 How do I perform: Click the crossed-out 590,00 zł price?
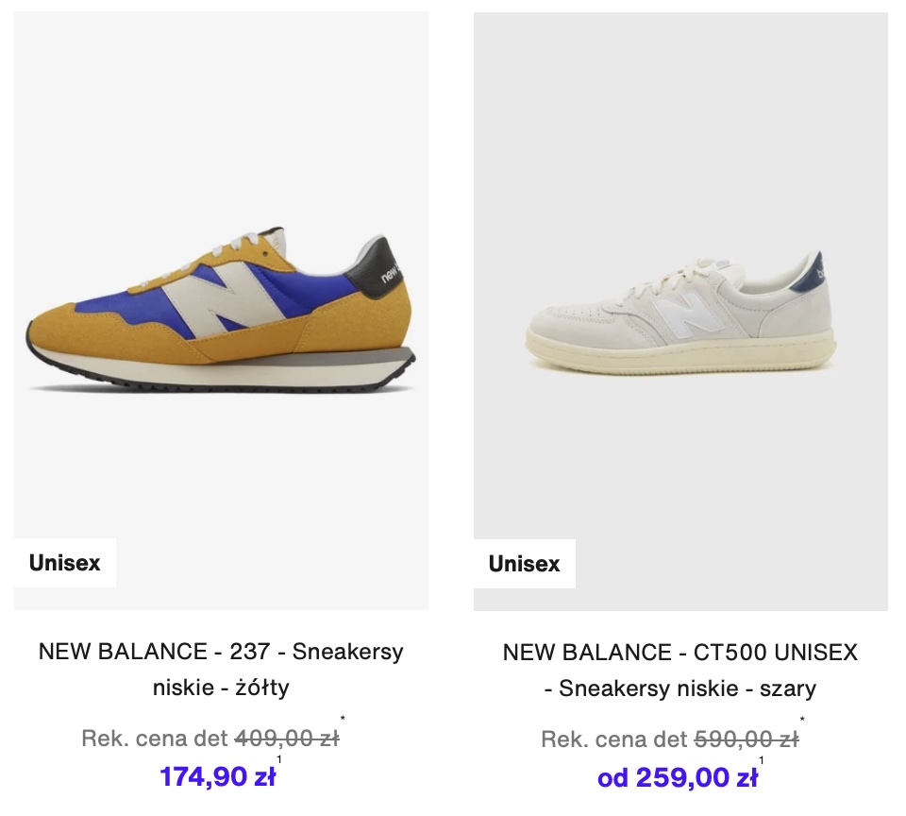pos(747,739)
